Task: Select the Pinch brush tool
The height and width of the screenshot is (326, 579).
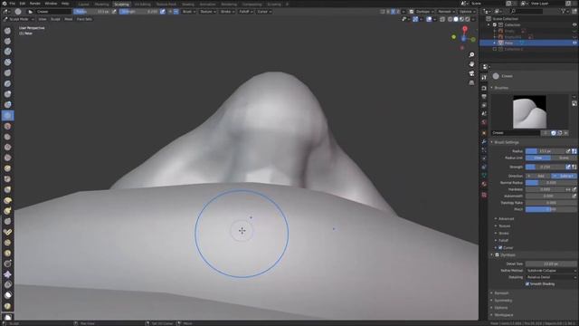Action: (7, 179)
